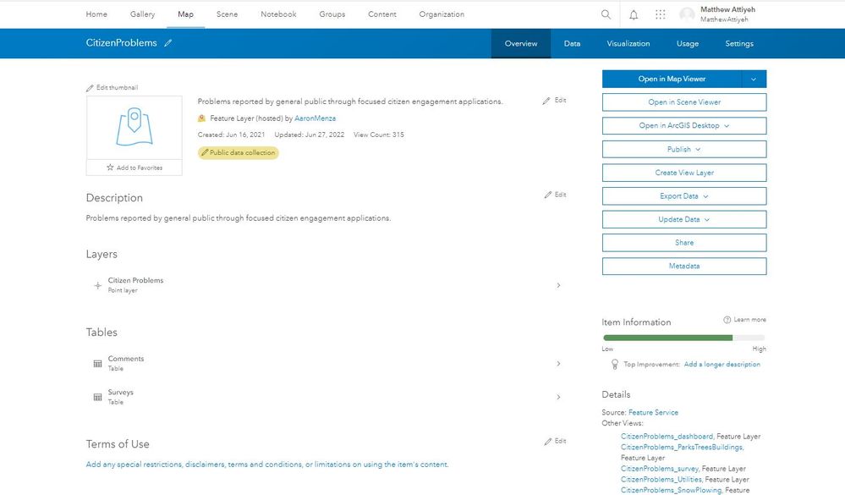Open Gallery in top navigation
The width and height of the screenshot is (845, 495).
142,14
